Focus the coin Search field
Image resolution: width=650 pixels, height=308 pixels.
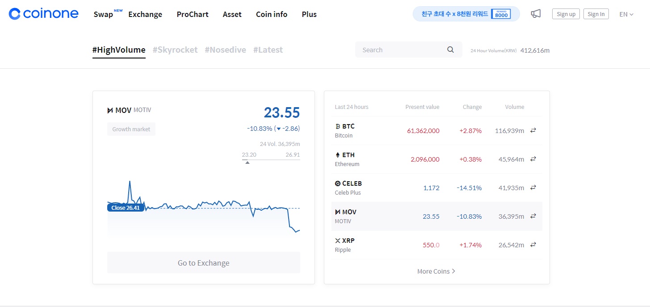[409, 50]
